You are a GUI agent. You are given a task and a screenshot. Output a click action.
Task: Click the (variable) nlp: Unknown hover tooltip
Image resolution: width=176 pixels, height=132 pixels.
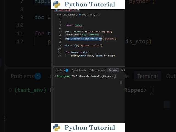(x=85, y=35)
